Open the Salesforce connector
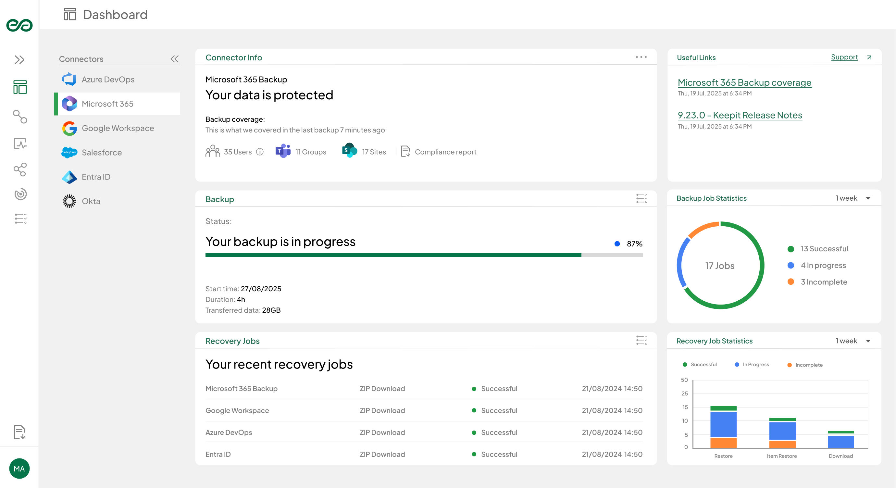896x488 pixels. coord(102,152)
